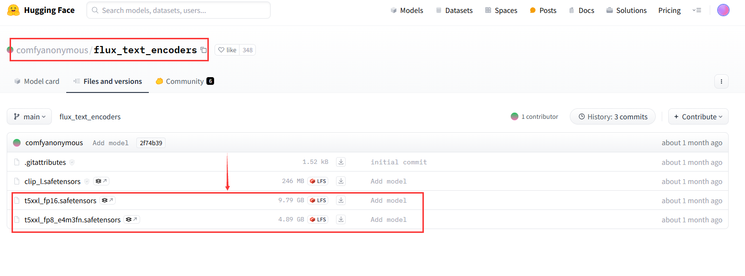Click the flux_text_encoders breadcrumb path
The image size is (745, 276).
(90, 117)
